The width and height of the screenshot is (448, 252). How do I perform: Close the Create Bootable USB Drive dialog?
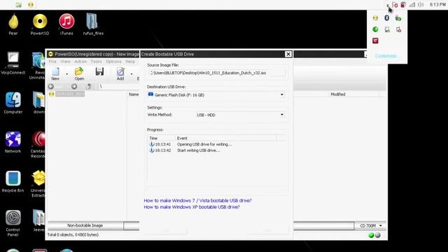(x=288, y=54)
